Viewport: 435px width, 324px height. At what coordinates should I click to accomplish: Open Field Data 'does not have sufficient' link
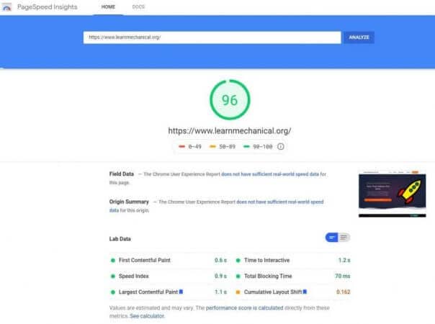[x=270, y=174]
